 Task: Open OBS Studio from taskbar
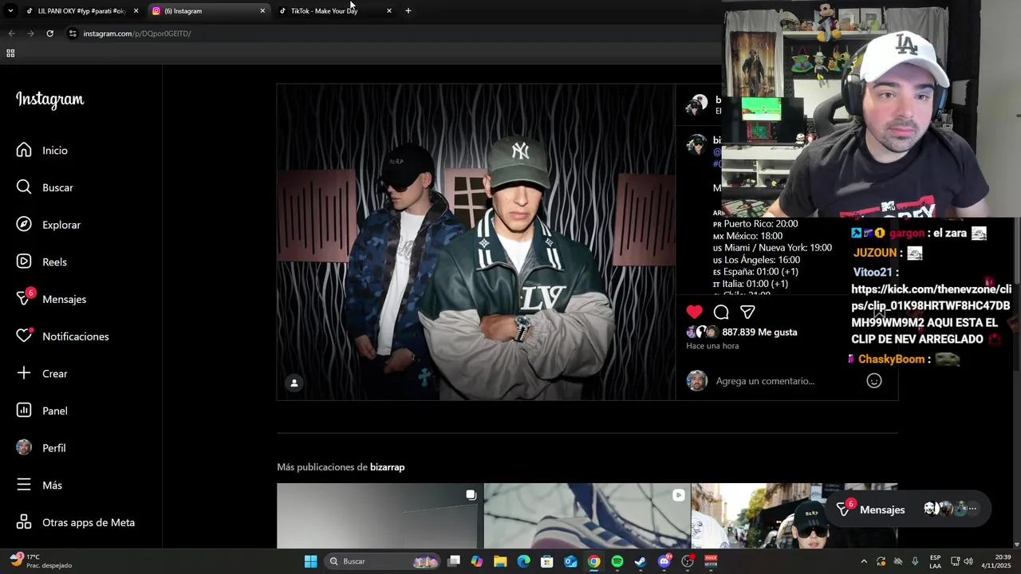click(x=688, y=561)
